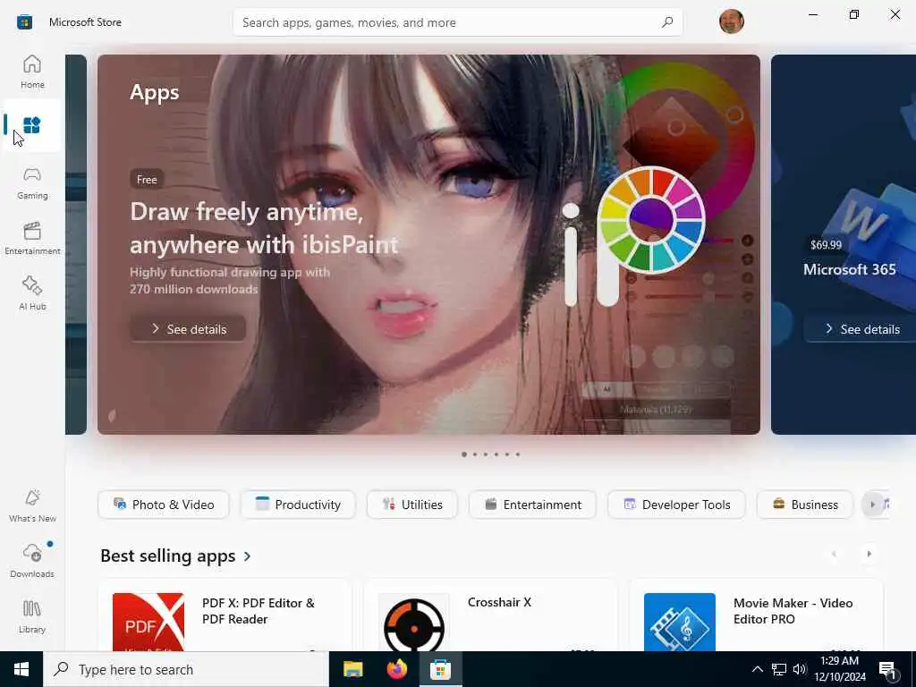
Task: Open the Gaming section
Action: [32, 183]
